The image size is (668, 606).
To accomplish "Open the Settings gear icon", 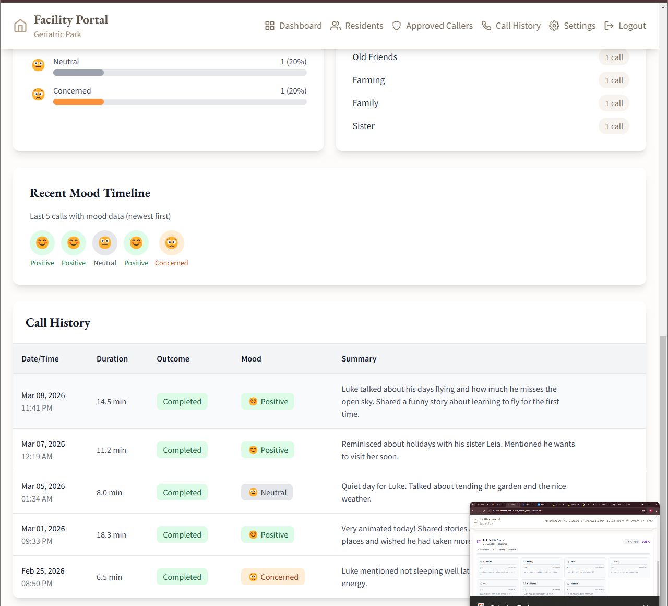I will tap(554, 25).
